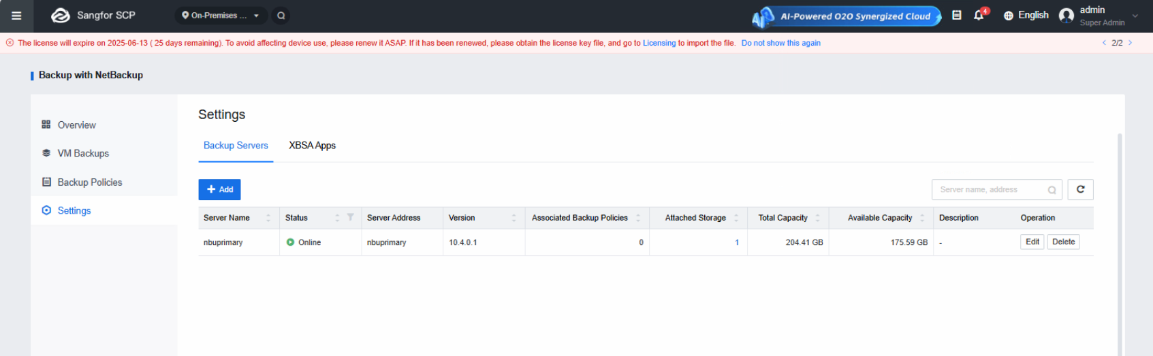
Task: Switch to the XBSA Apps tab
Action: tap(312, 146)
